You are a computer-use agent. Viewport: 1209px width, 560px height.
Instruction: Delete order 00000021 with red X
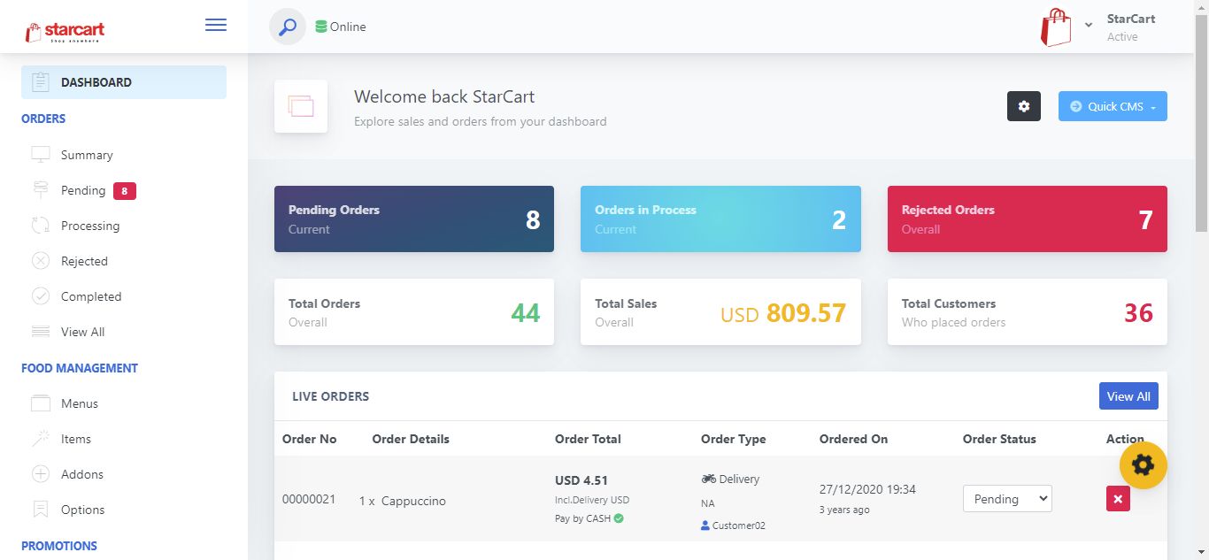(1118, 499)
